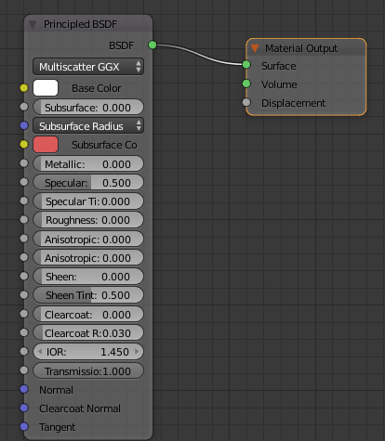Click the green Volume input socket
This screenshot has height=441, width=385.
pyautogui.click(x=246, y=84)
